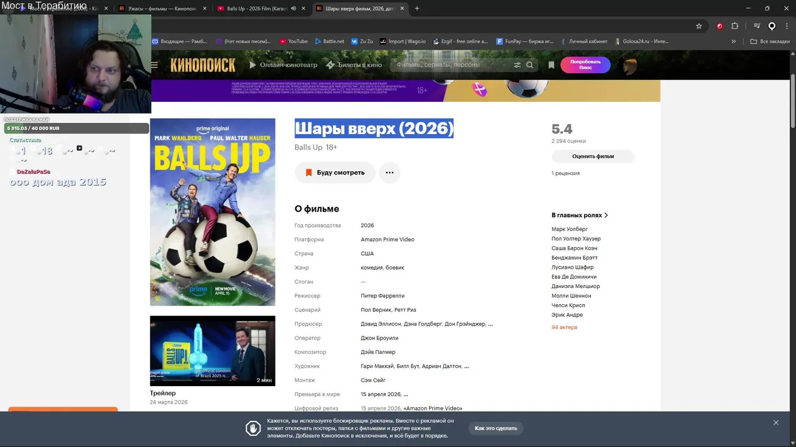Open Golosa24.ru bookmark

pyautogui.click(x=641, y=42)
